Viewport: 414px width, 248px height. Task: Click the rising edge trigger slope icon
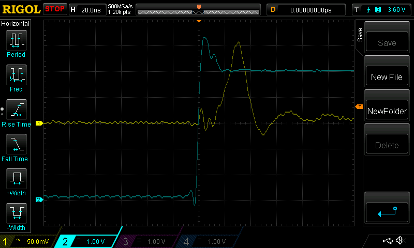[x=368, y=10]
